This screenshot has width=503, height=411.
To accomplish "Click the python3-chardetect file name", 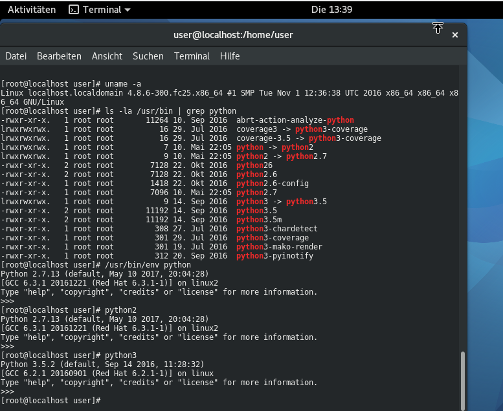I will (x=277, y=229).
